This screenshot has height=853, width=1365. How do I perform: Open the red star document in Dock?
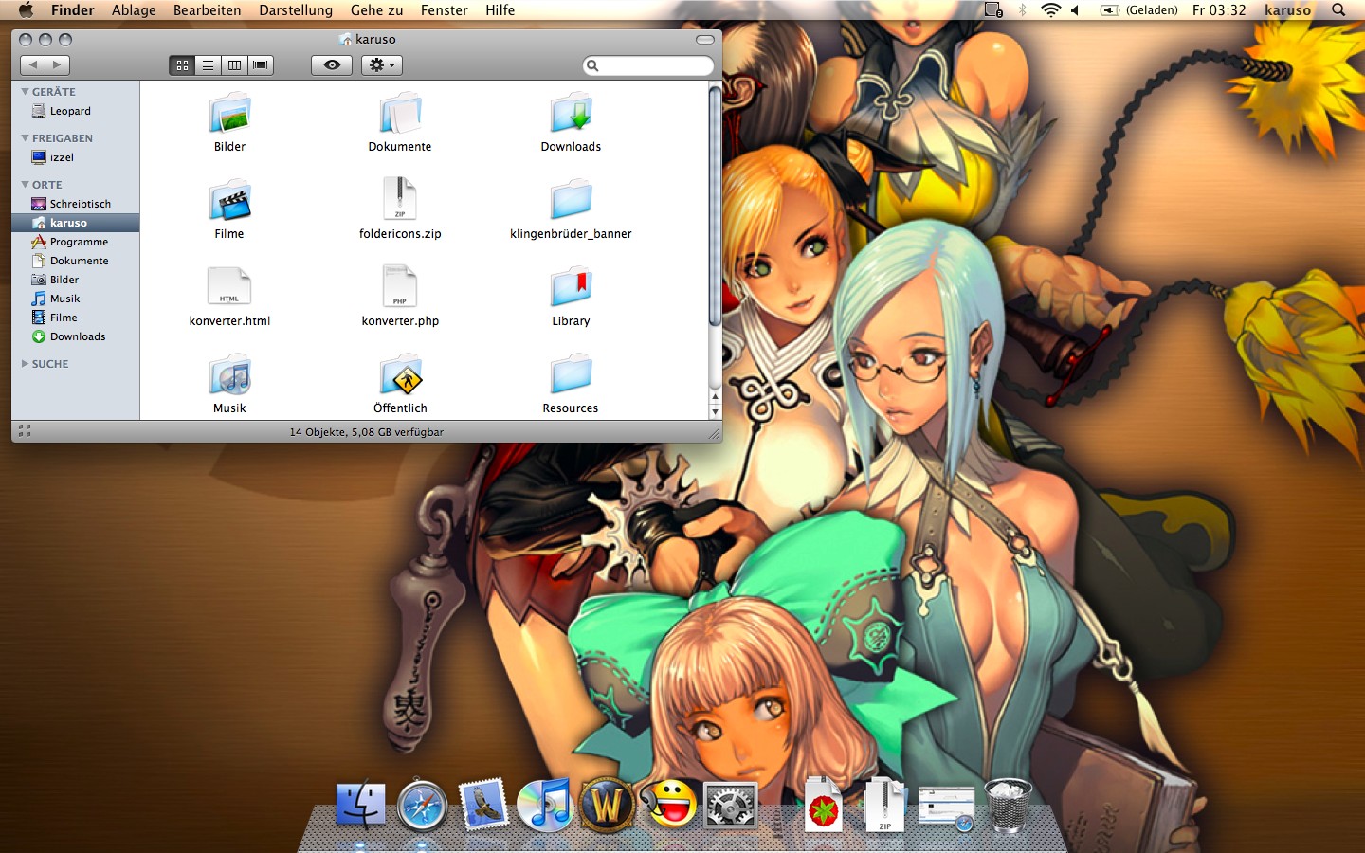coord(824,806)
